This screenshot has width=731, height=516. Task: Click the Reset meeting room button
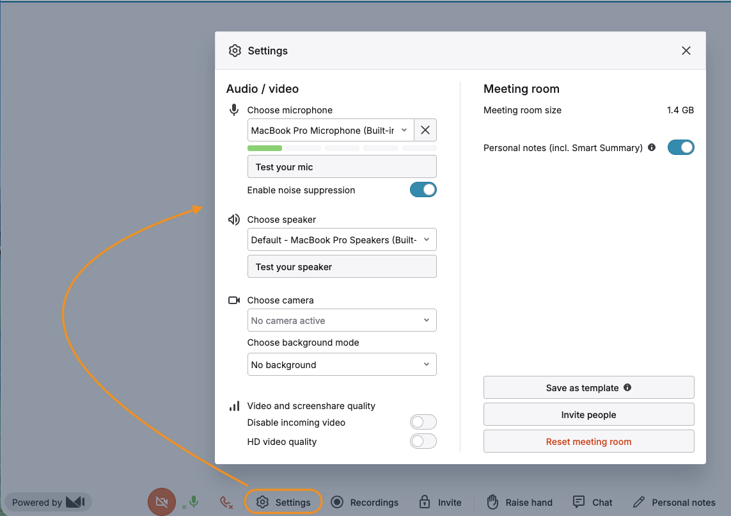pos(588,442)
